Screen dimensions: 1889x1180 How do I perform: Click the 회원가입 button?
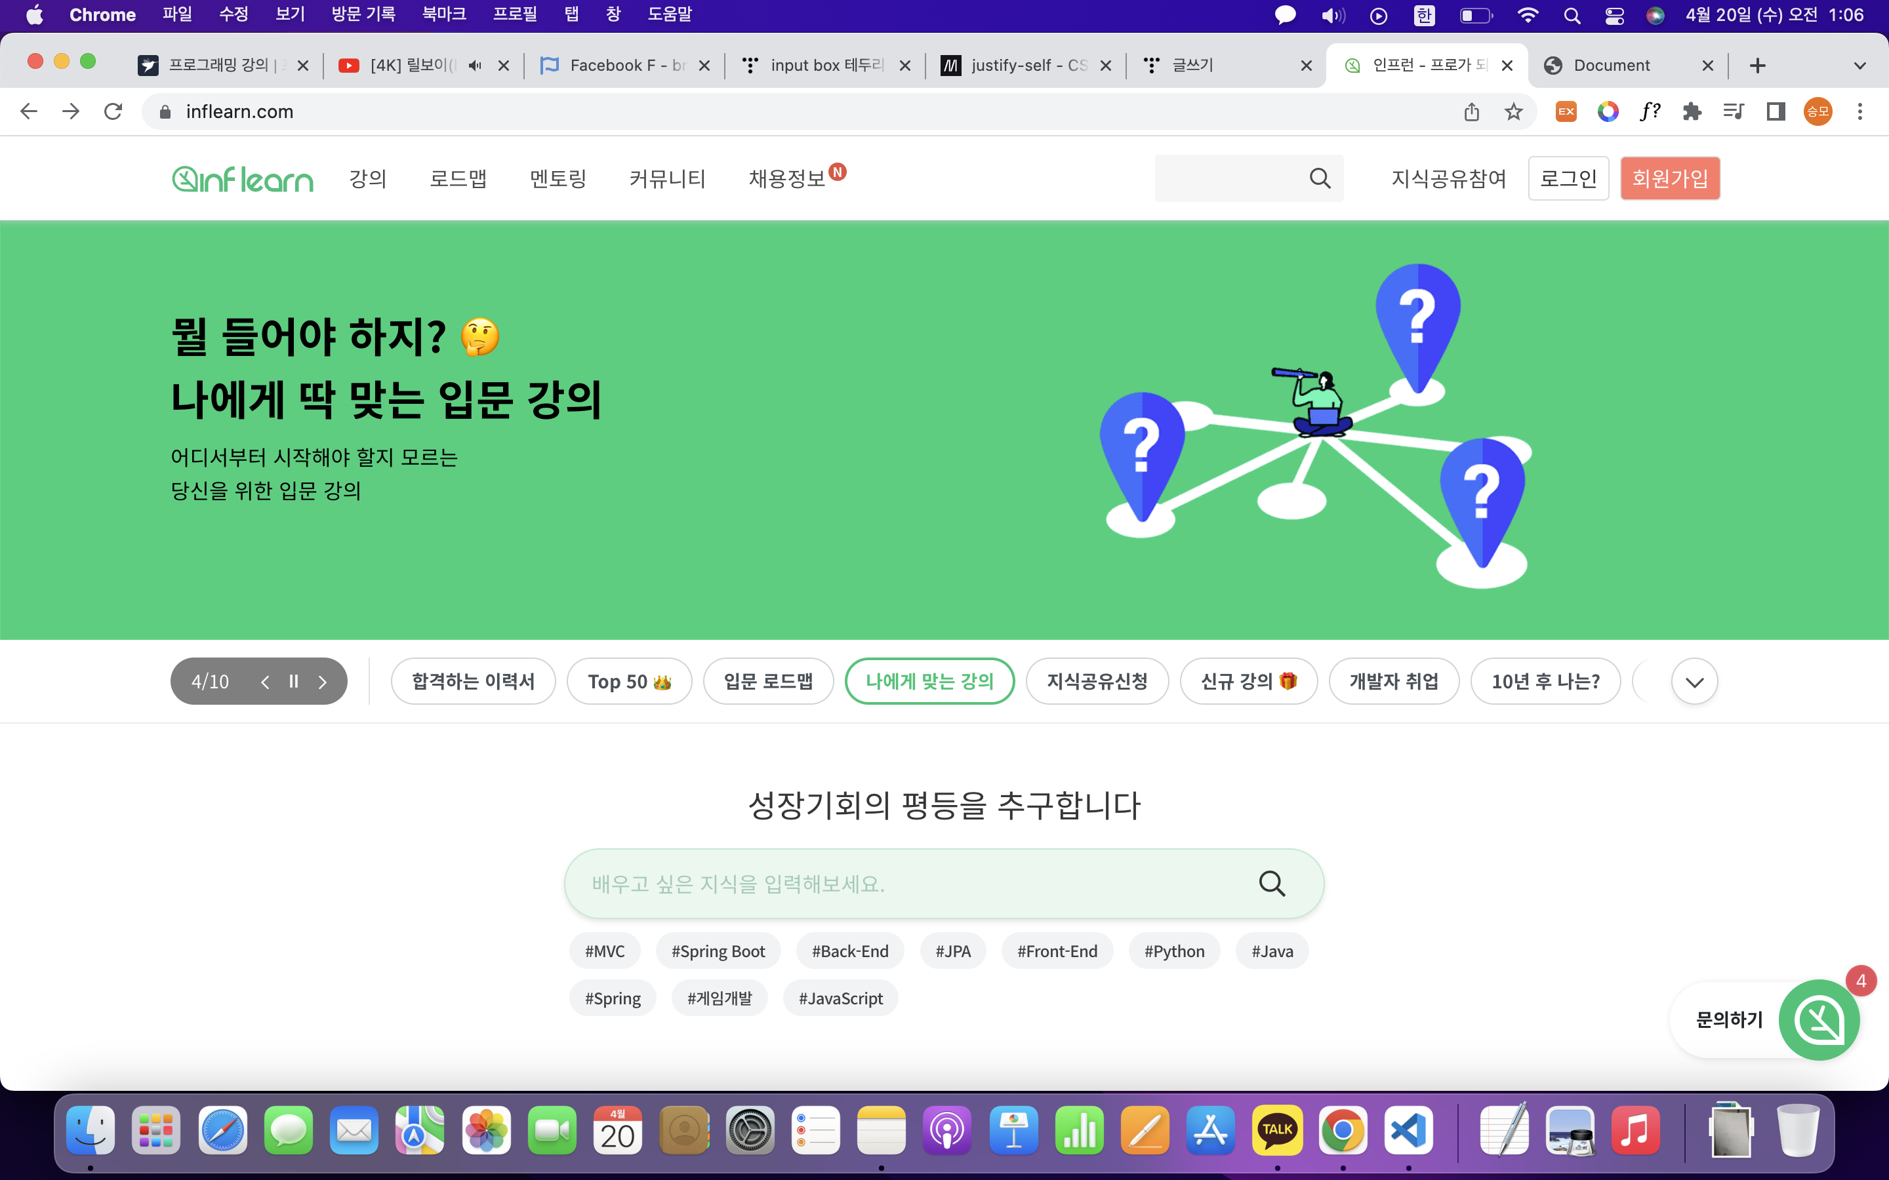[1670, 179]
